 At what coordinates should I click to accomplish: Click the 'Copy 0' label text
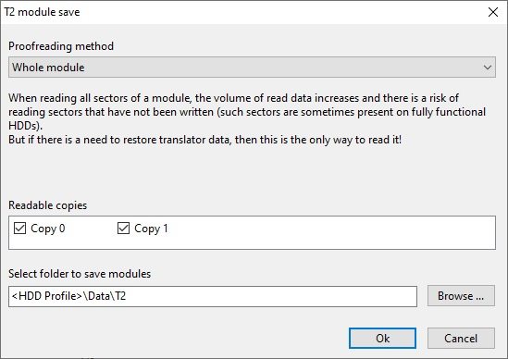tap(48, 229)
